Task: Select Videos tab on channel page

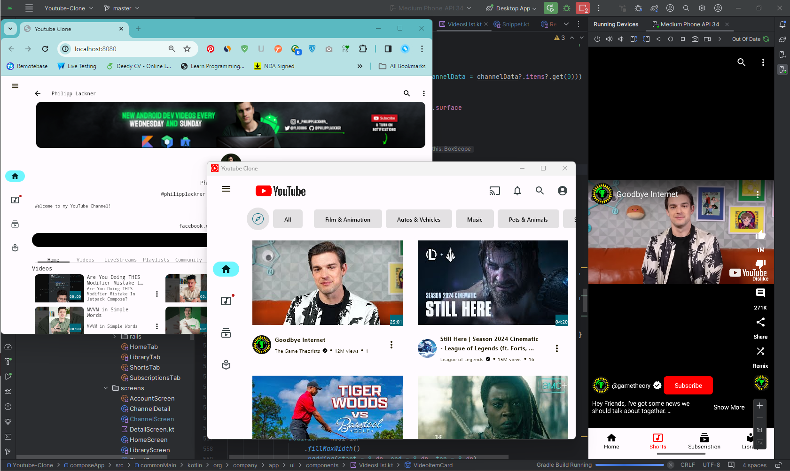Action: click(85, 260)
